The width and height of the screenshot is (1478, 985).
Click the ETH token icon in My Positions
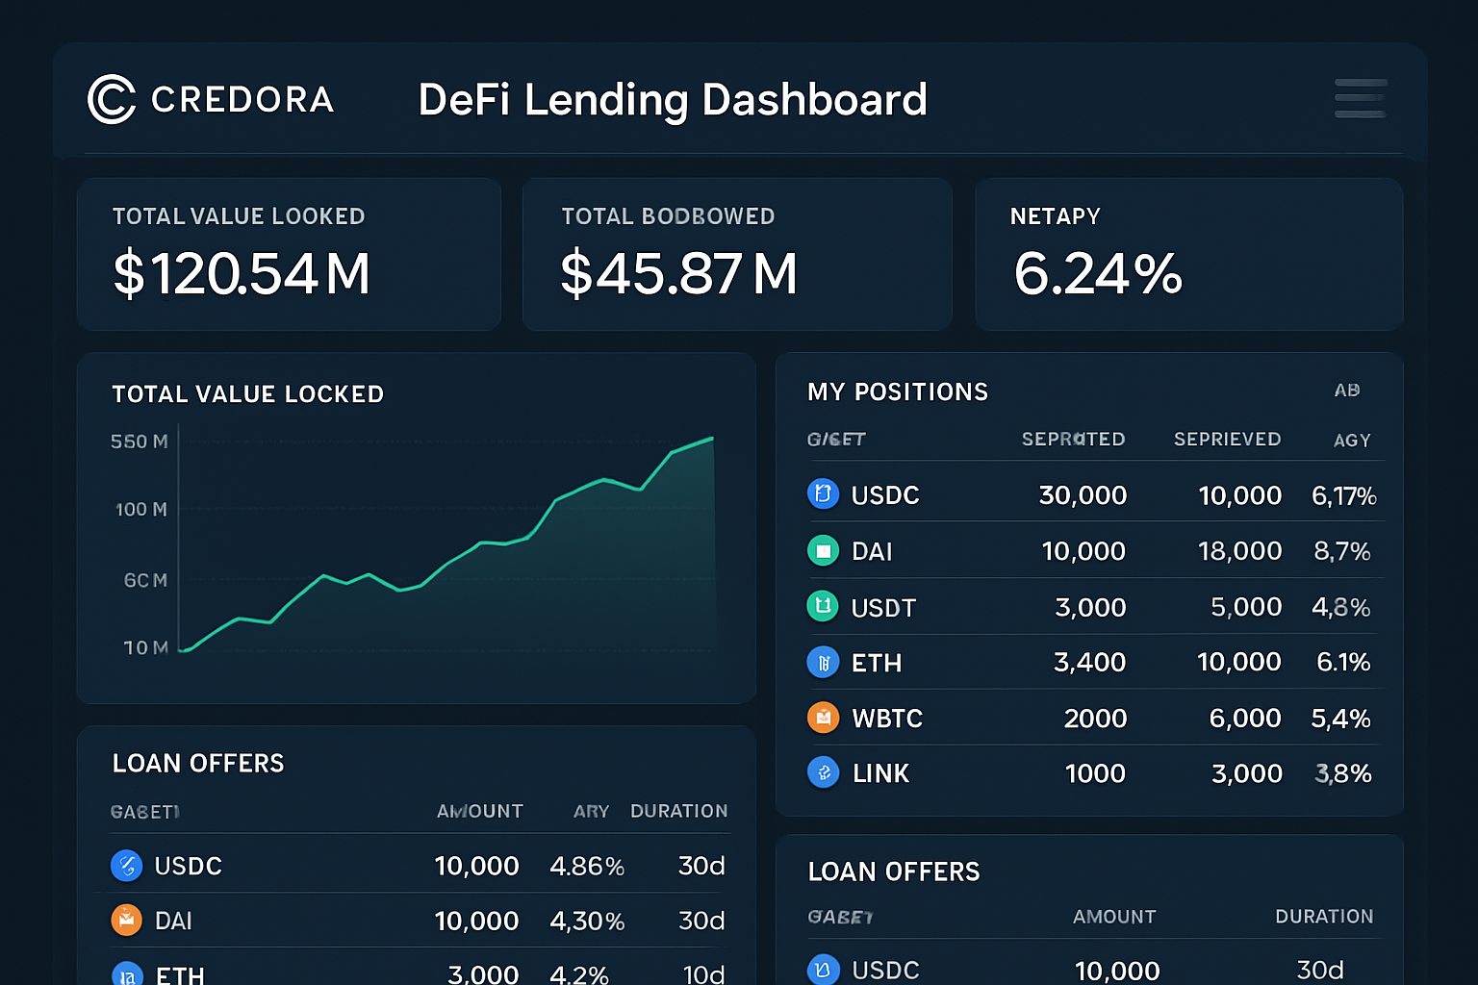823,662
